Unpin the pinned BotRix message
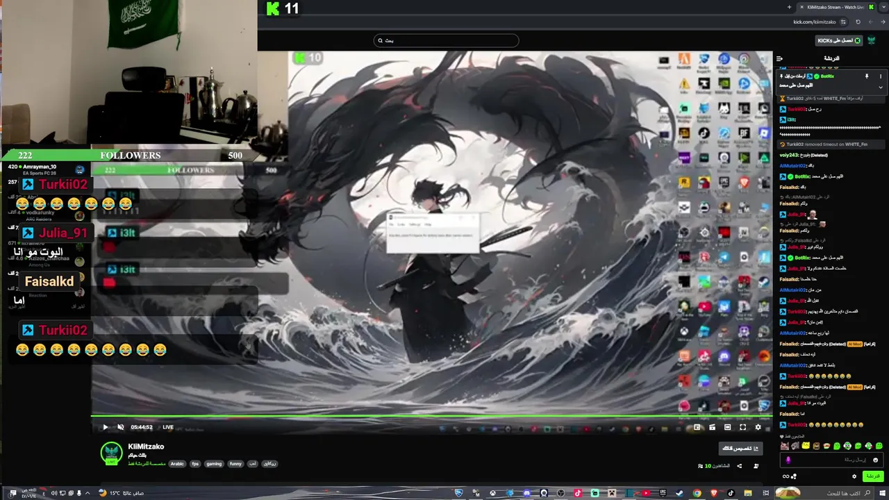Viewport: 889px width, 500px height. tap(867, 76)
